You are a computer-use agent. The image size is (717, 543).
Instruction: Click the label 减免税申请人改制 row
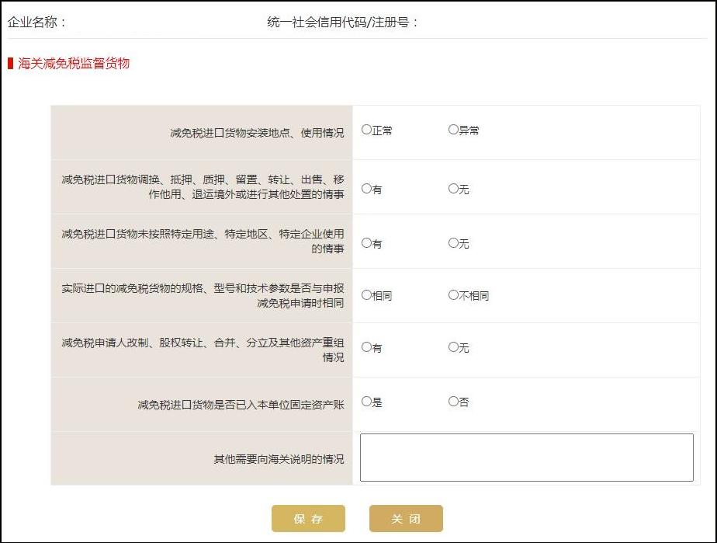click(202, 348)
